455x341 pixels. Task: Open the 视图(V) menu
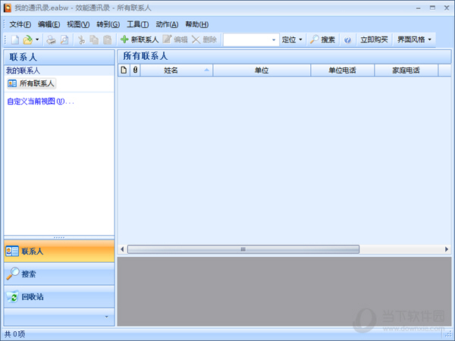tap(78, 24)
